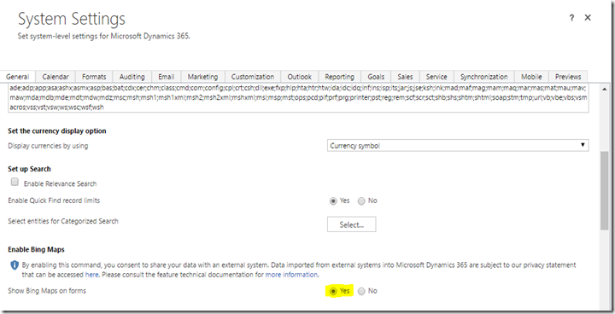This screenshot has width=615, height=314.
Task: Open the Mobile tab
Action: [x=531, y=77]
